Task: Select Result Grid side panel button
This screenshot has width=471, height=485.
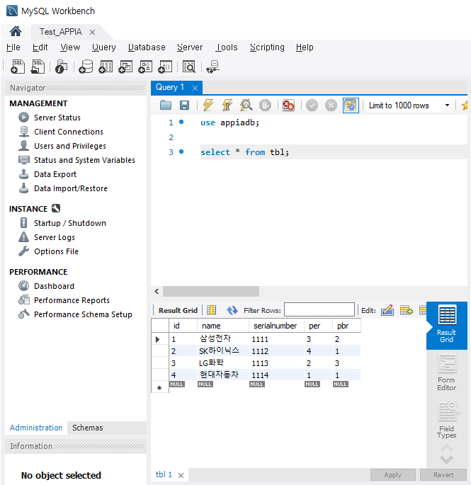Action: click(x=446, y=325)
